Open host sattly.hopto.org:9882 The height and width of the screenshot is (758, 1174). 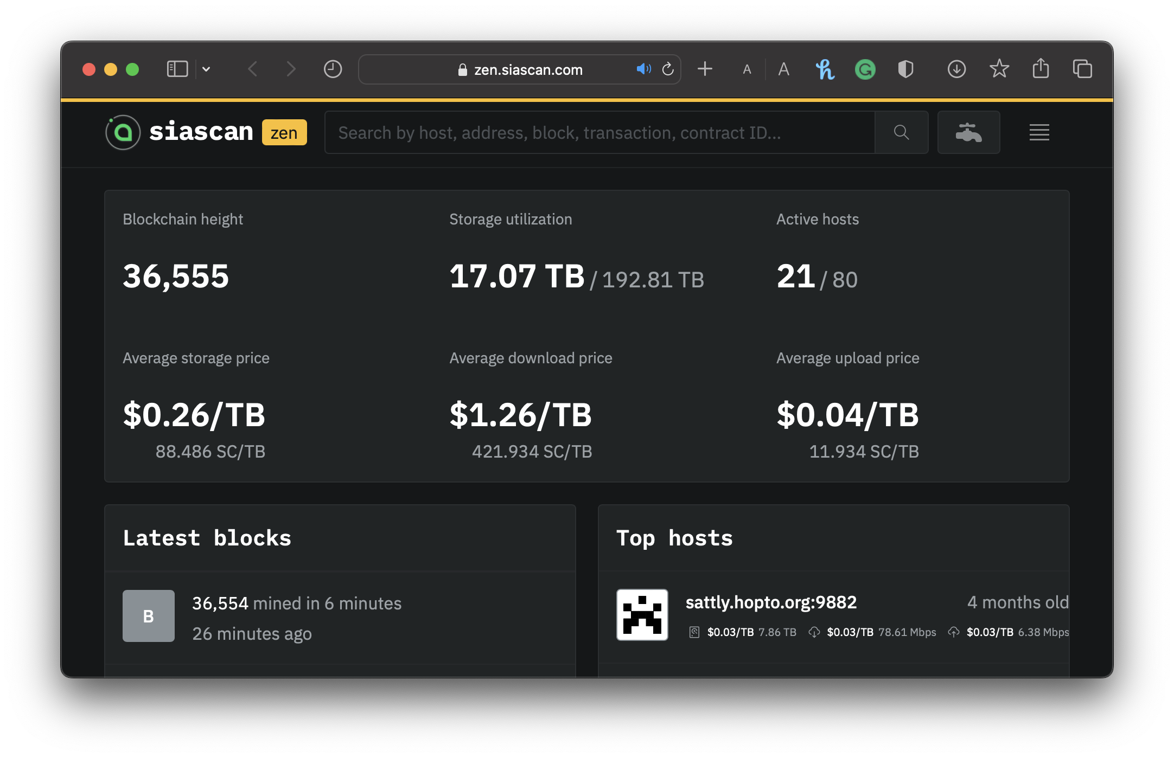(x=771, y=602)
